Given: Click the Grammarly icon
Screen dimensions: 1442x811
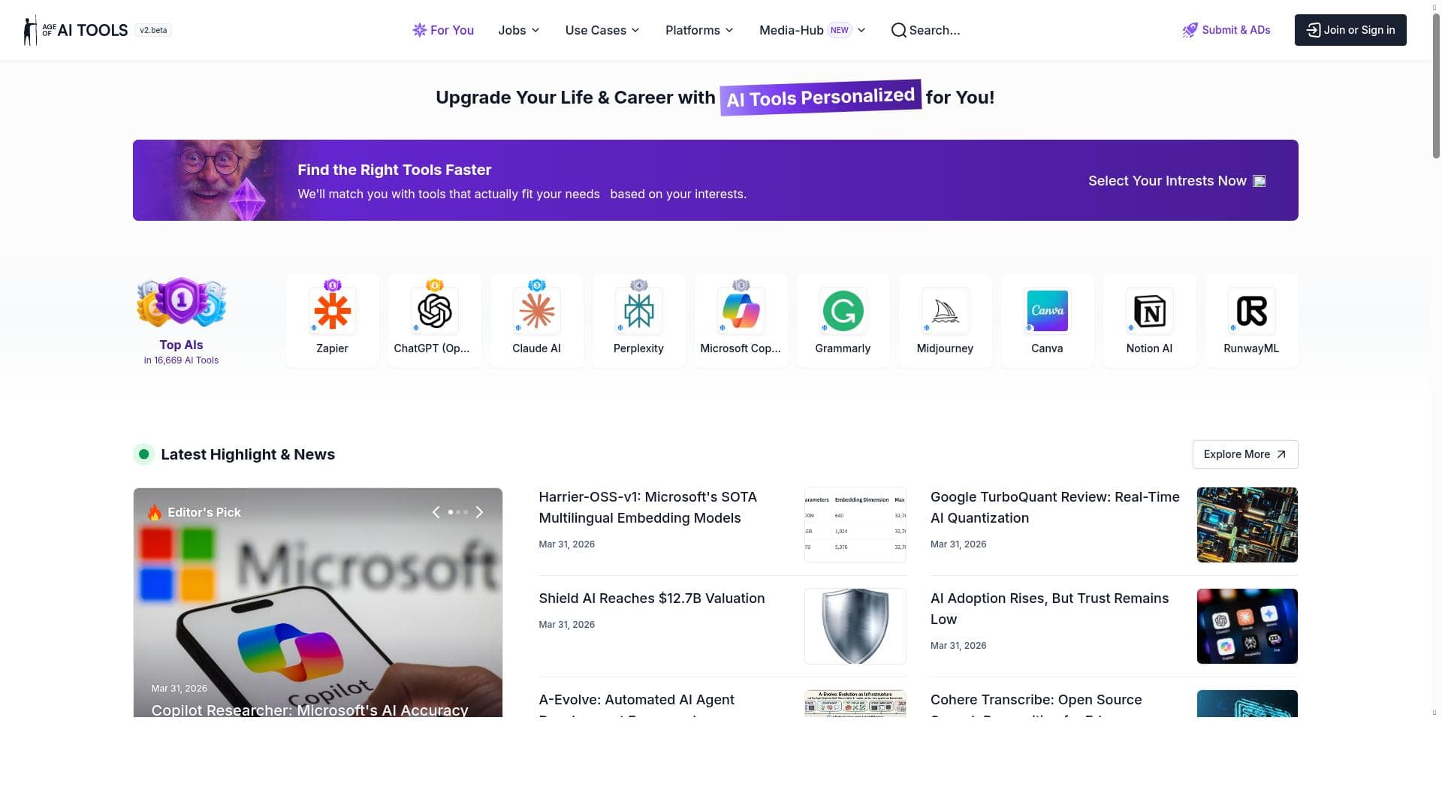Looking at the screenshot, I should click(x=843, y=311).
